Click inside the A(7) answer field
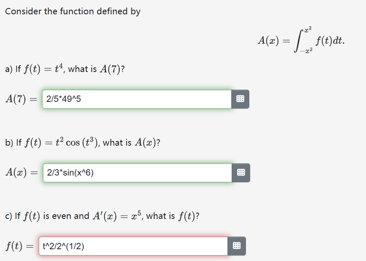 click(x=135, y=99)
